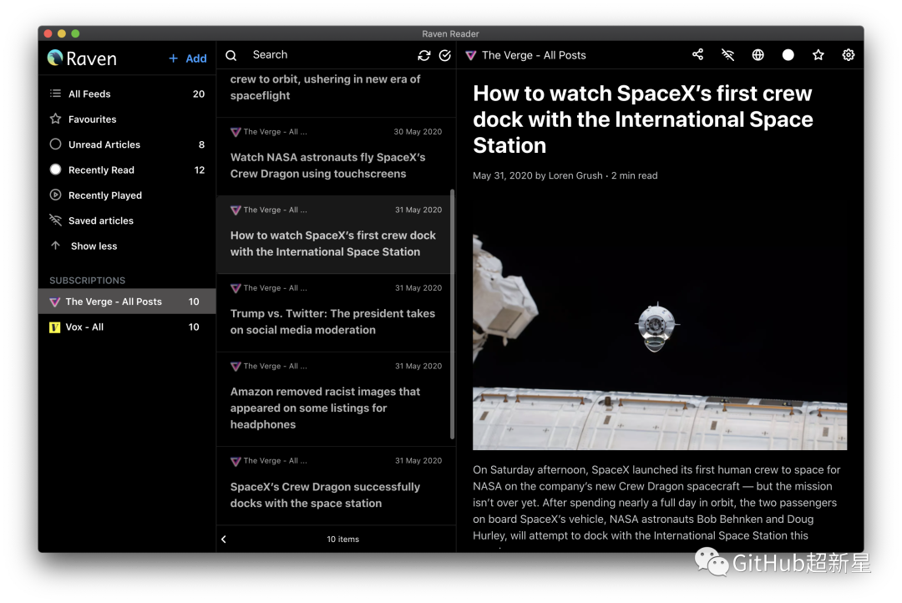Click the plus icon next to Add

coord(173,58)
